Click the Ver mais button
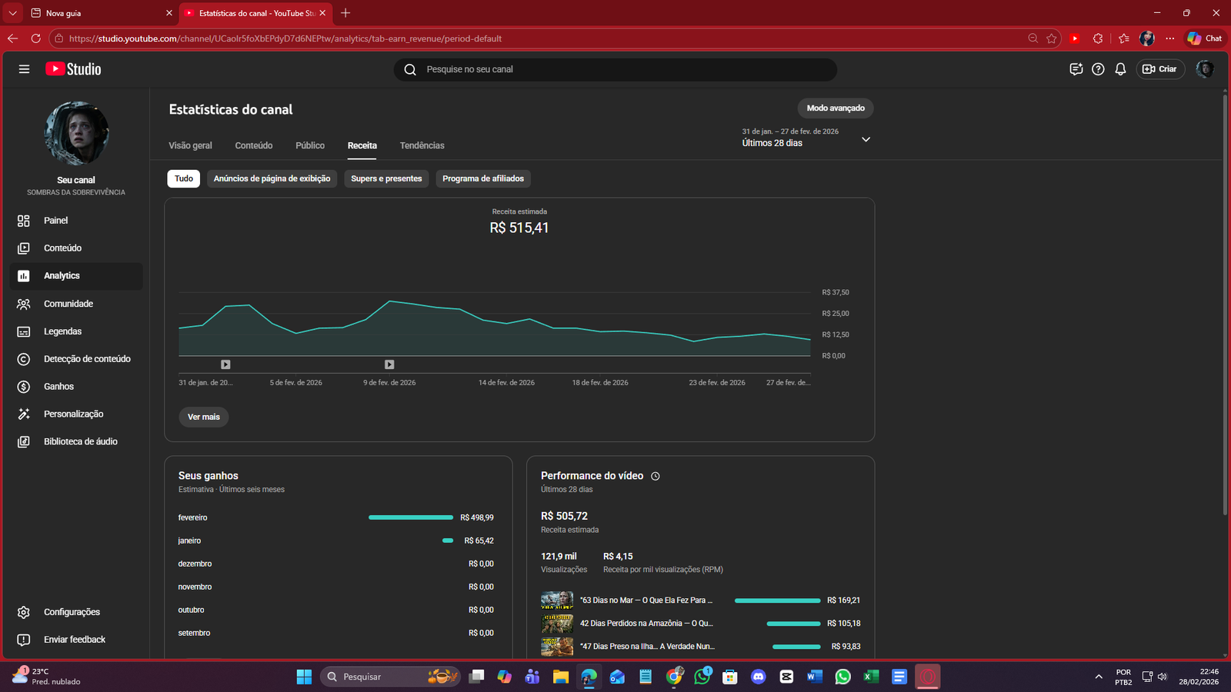The width and height of the screenshot is (1231, 692). point(204,418)
